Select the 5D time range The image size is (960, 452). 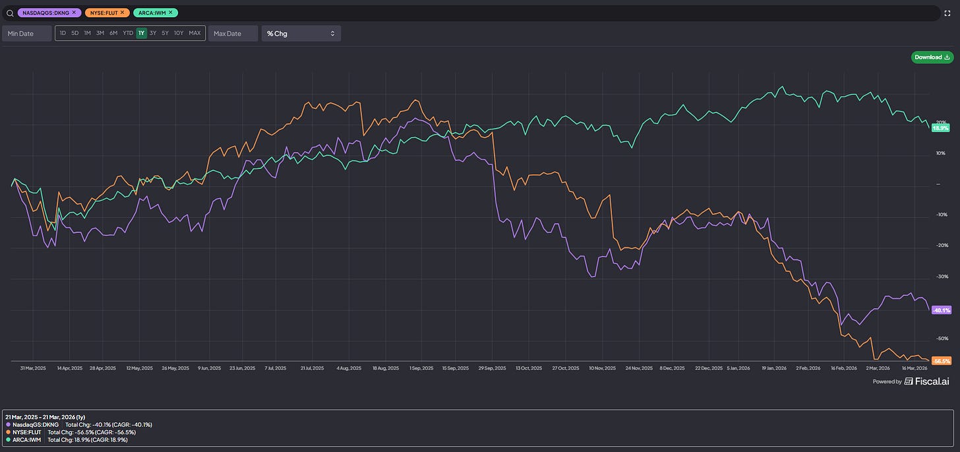pos(75,33)
